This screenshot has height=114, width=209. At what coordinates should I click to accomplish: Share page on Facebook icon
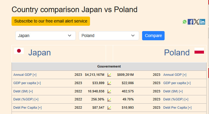click(190, 22)
